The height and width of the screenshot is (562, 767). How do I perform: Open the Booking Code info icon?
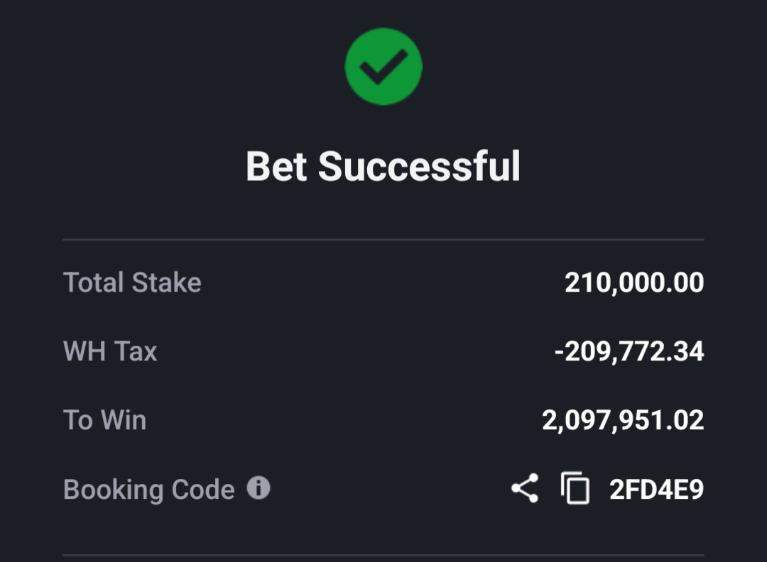(259, 487)
